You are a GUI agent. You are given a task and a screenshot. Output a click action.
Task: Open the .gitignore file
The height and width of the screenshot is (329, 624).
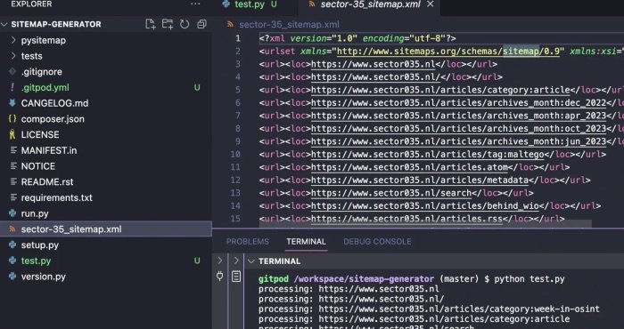41,72
